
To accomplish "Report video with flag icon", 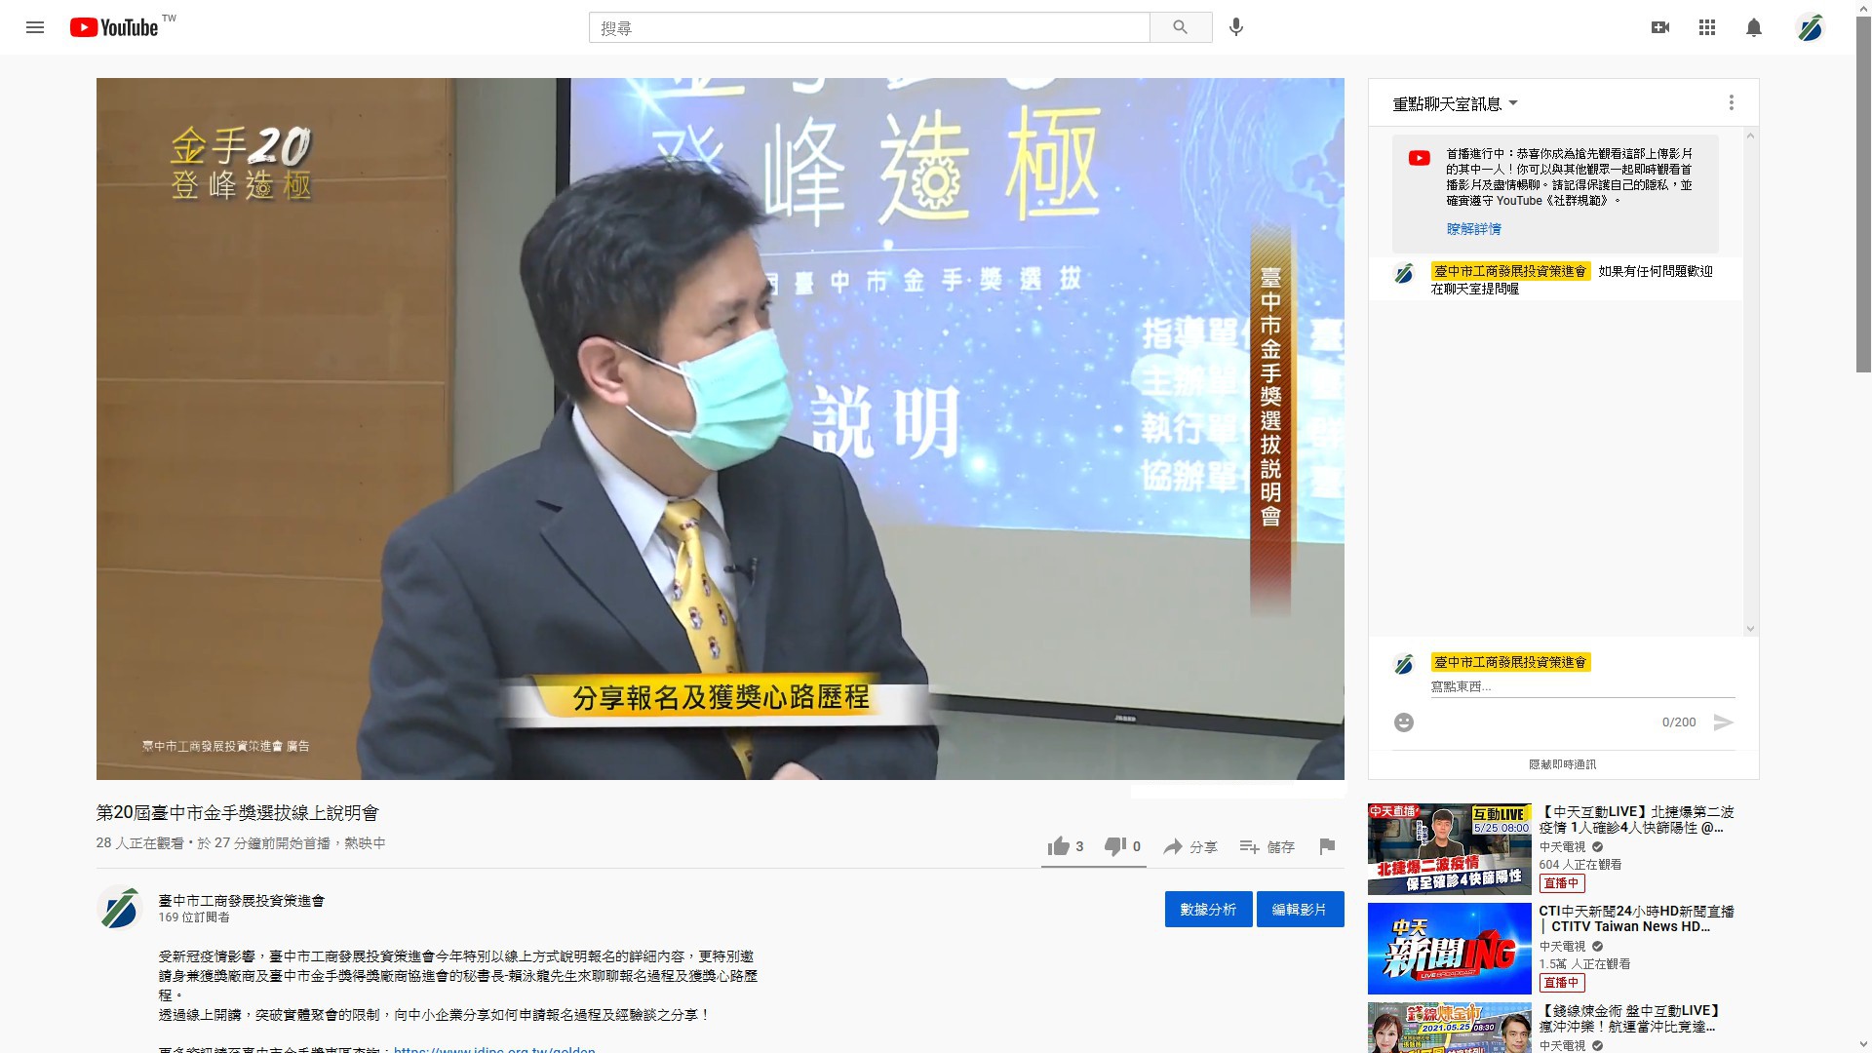I will tap(1326, 846).
